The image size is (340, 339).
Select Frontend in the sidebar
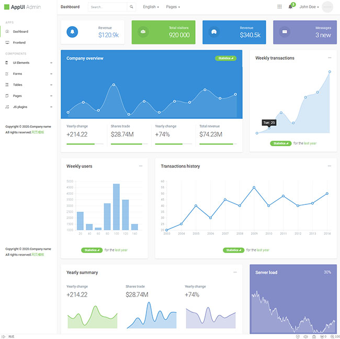(19, 42)
